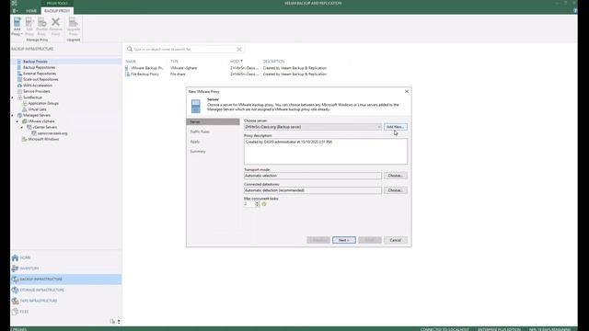The image size is (589, 331).
Task: Open the Backup Infrastructure navigation view
Action: 66,280
